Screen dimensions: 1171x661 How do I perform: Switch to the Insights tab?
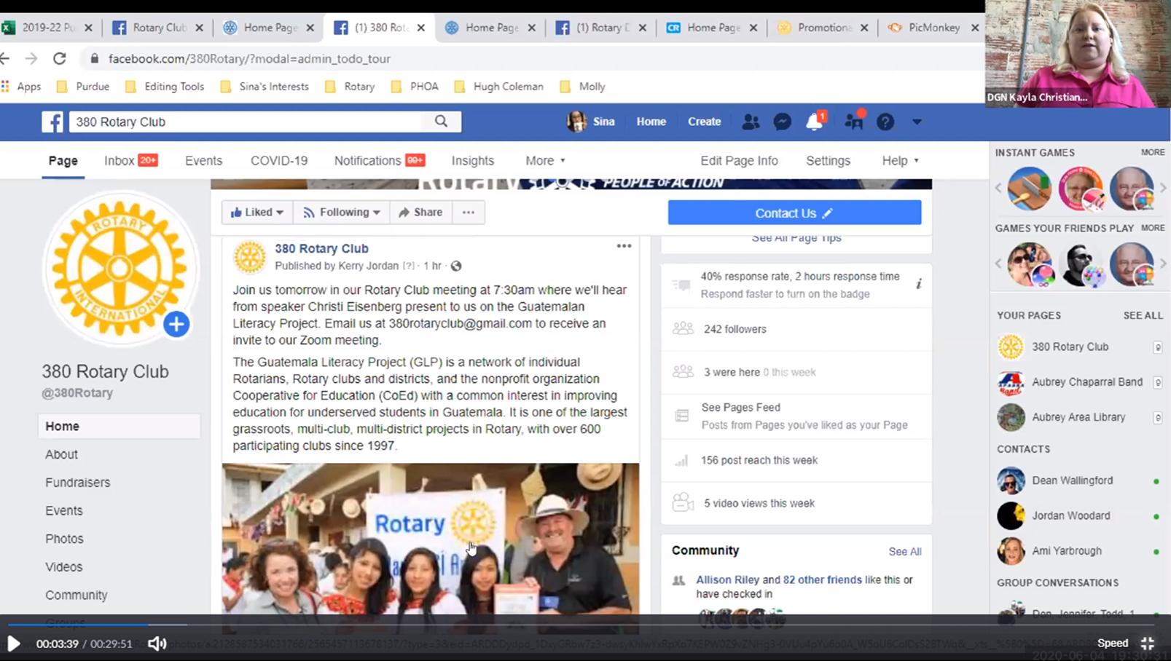pyautogui.click(x=472, y=161)
